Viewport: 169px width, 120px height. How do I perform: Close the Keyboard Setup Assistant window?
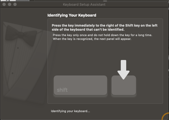[x=4, y=4]
